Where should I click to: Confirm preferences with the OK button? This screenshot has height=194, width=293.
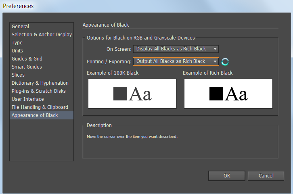227,176
